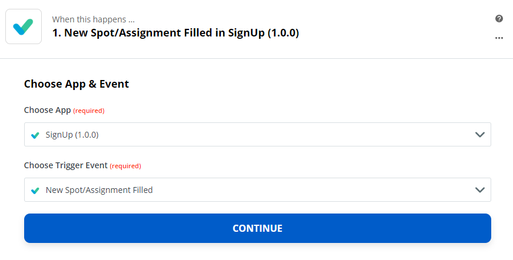Expand the Choose Trigger Event dropdown arrow
The width and height of the screenshot is (513, 260).
480,190
